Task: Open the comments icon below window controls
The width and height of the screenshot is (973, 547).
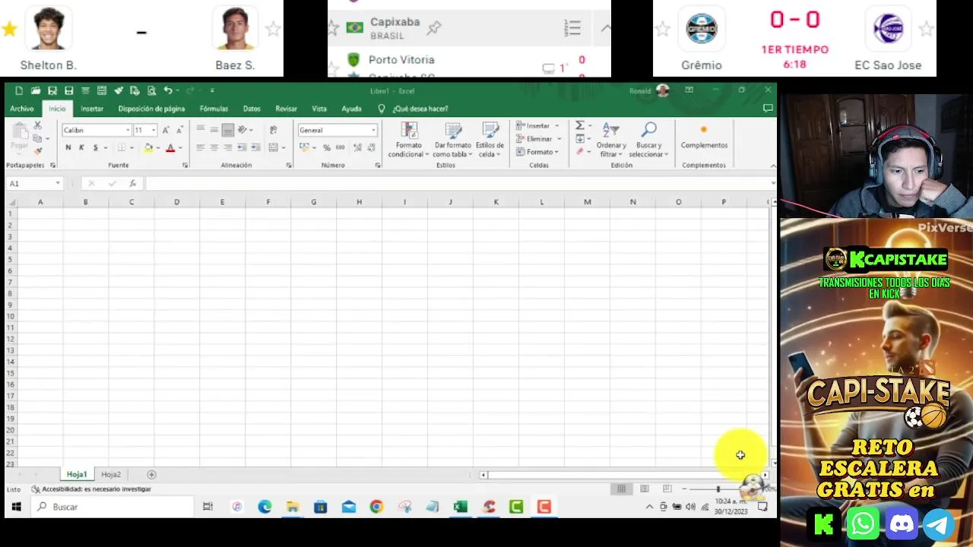Action: tap(768, 109)
